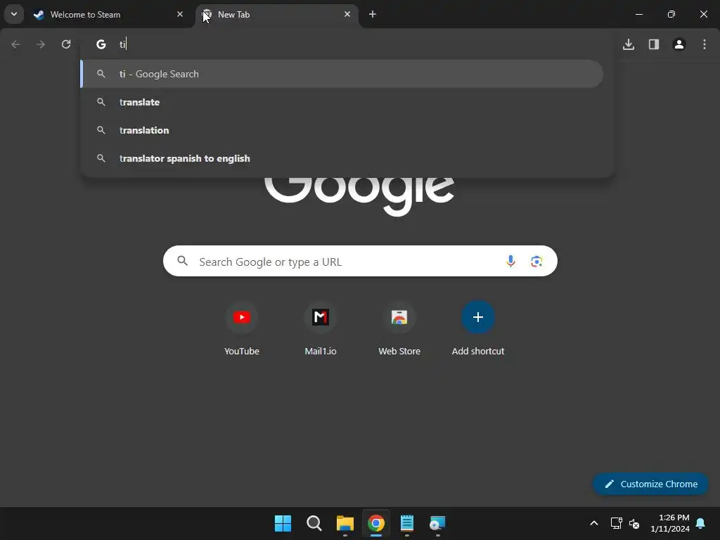Pick 'translator spanish to english' suggestion
720x540 pixels.
342,158
